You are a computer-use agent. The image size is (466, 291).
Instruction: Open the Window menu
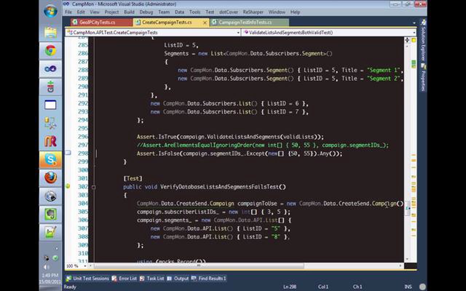click(x=277, y=12)
